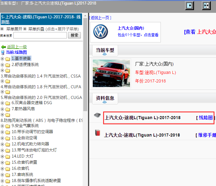This screenshot has width=216, height=186.
Task: Click the 返回上一页 link
Action: click(x=100, y=18)
